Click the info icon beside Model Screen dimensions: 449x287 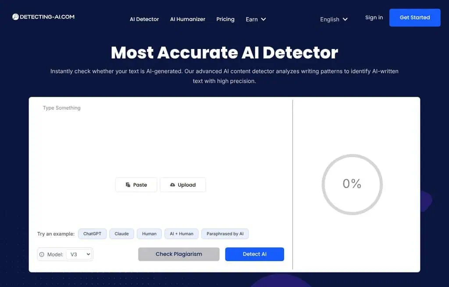click(x=42, y=255)
